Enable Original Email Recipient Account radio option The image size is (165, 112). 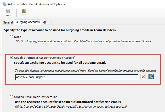click(x=11, y=97)
